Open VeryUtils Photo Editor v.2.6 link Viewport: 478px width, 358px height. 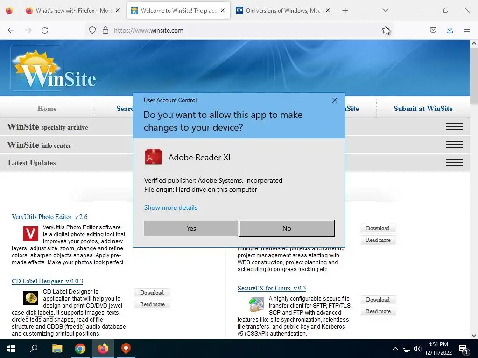coord(49,217)
